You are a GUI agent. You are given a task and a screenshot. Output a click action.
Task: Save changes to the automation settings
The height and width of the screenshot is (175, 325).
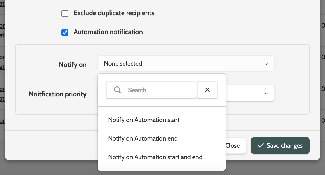coord(280,146)
